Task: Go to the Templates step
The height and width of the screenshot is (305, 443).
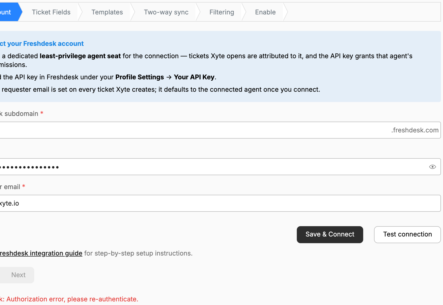Action: tap(107, 12)
